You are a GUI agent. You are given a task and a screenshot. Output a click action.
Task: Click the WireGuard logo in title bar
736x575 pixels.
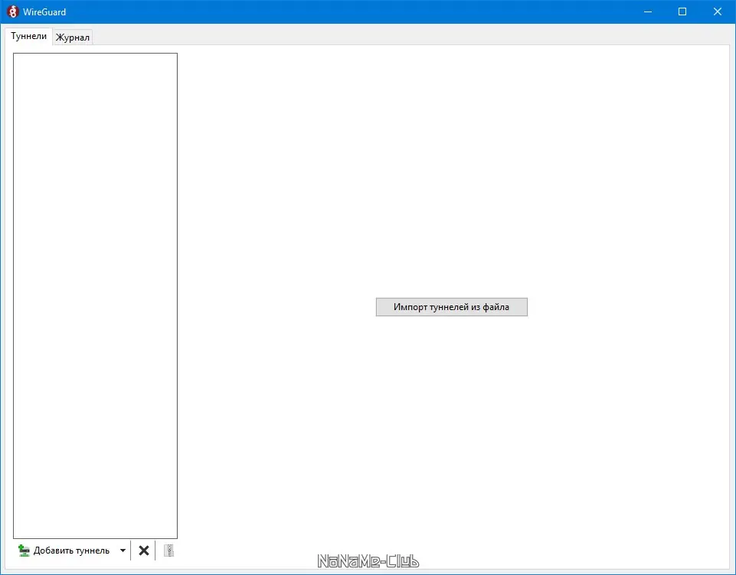click(13, 11)
